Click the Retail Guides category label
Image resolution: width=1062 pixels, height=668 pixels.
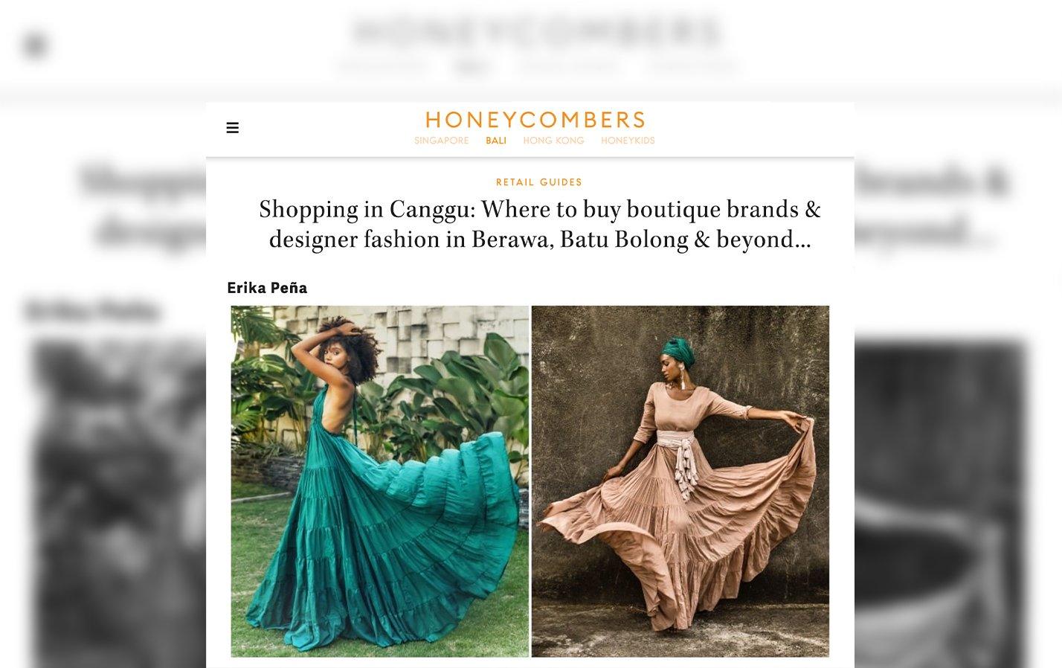pos(539,182)
